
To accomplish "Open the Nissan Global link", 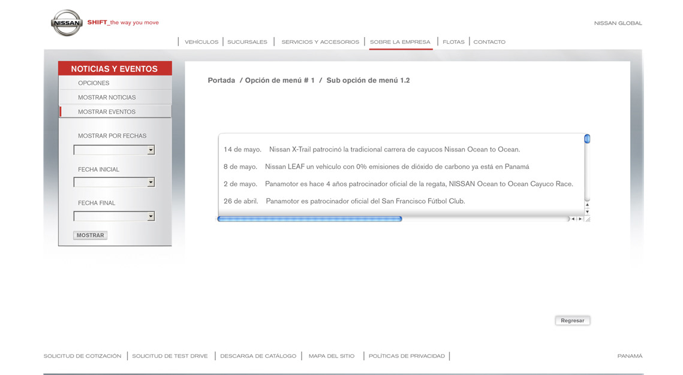I will coord(618,23).
